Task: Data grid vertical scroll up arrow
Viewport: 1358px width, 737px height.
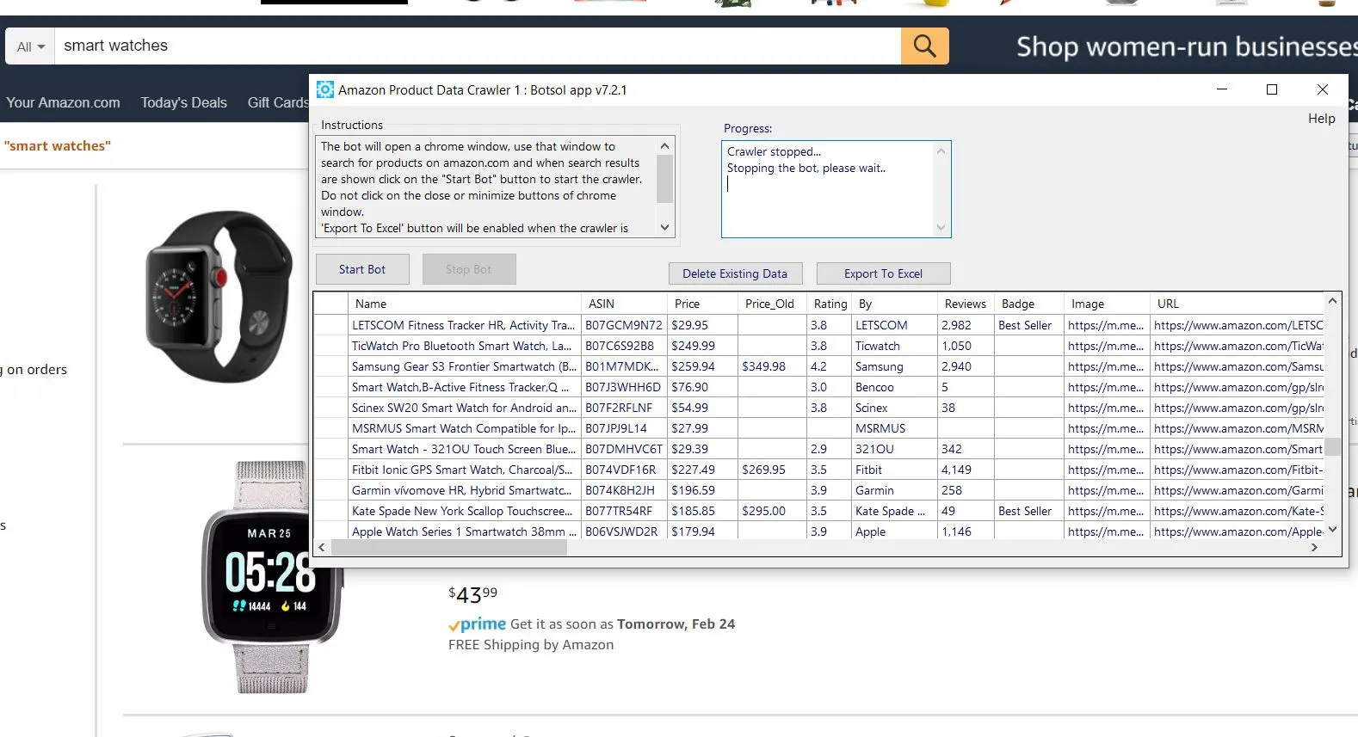Action: (1332, 301)
